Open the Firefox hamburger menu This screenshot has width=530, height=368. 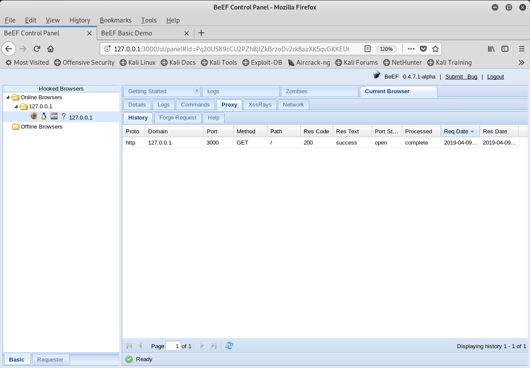coord(522,49)
